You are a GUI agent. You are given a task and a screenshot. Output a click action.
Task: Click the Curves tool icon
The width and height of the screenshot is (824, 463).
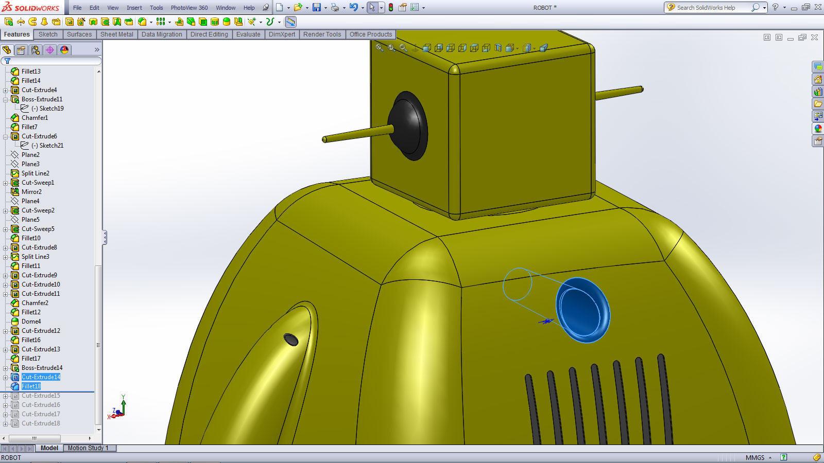270,22
